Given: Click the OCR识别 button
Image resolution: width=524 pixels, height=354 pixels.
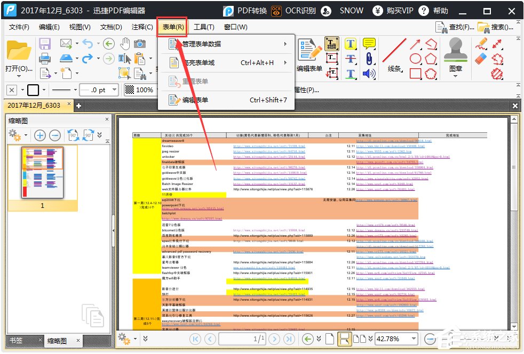Looking at the screenshot, I should tap(293, 11).
